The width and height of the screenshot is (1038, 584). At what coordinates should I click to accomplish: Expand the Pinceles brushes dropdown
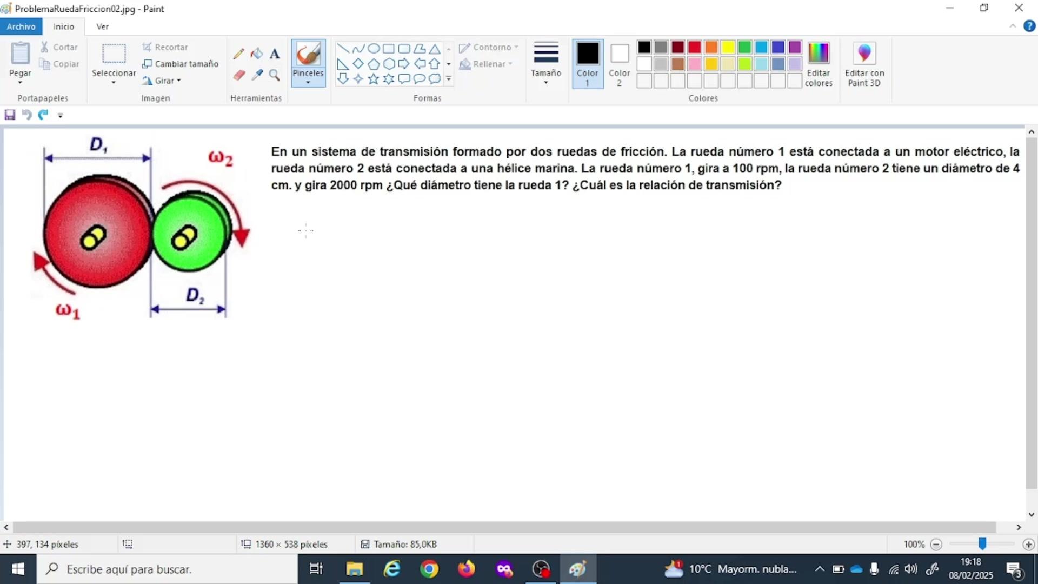coord(308,82)
